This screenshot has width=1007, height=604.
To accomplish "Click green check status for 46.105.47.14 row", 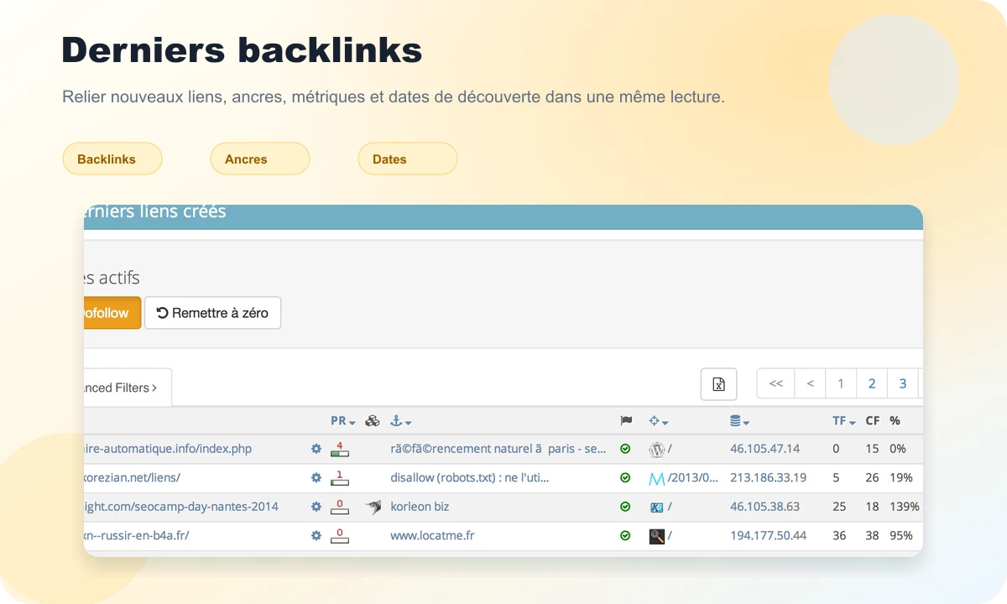I will [x=625, y=449].
